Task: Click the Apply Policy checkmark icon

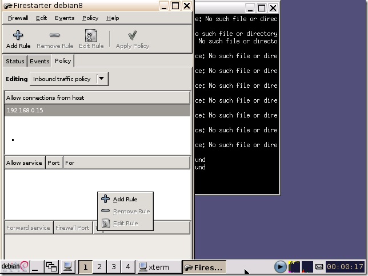Action: point(133,35)
